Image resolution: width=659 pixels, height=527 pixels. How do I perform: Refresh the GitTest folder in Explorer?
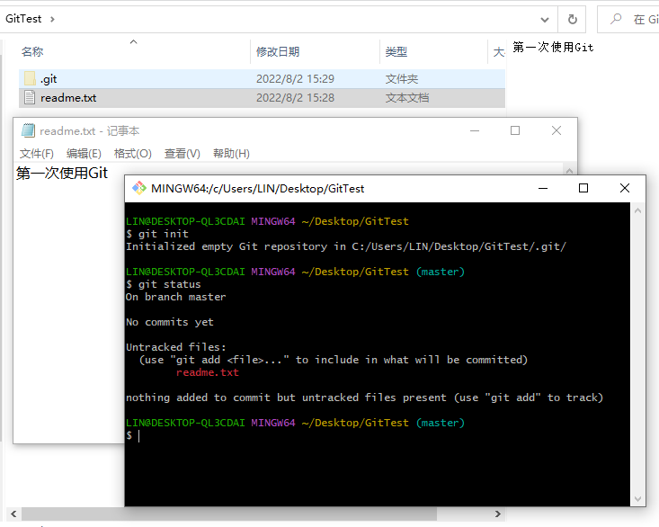coord(572,19)
